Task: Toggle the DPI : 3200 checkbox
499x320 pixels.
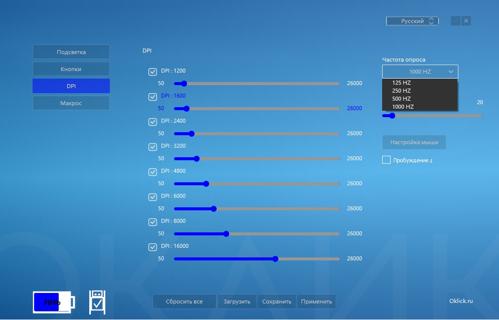Action: [153, 147]
